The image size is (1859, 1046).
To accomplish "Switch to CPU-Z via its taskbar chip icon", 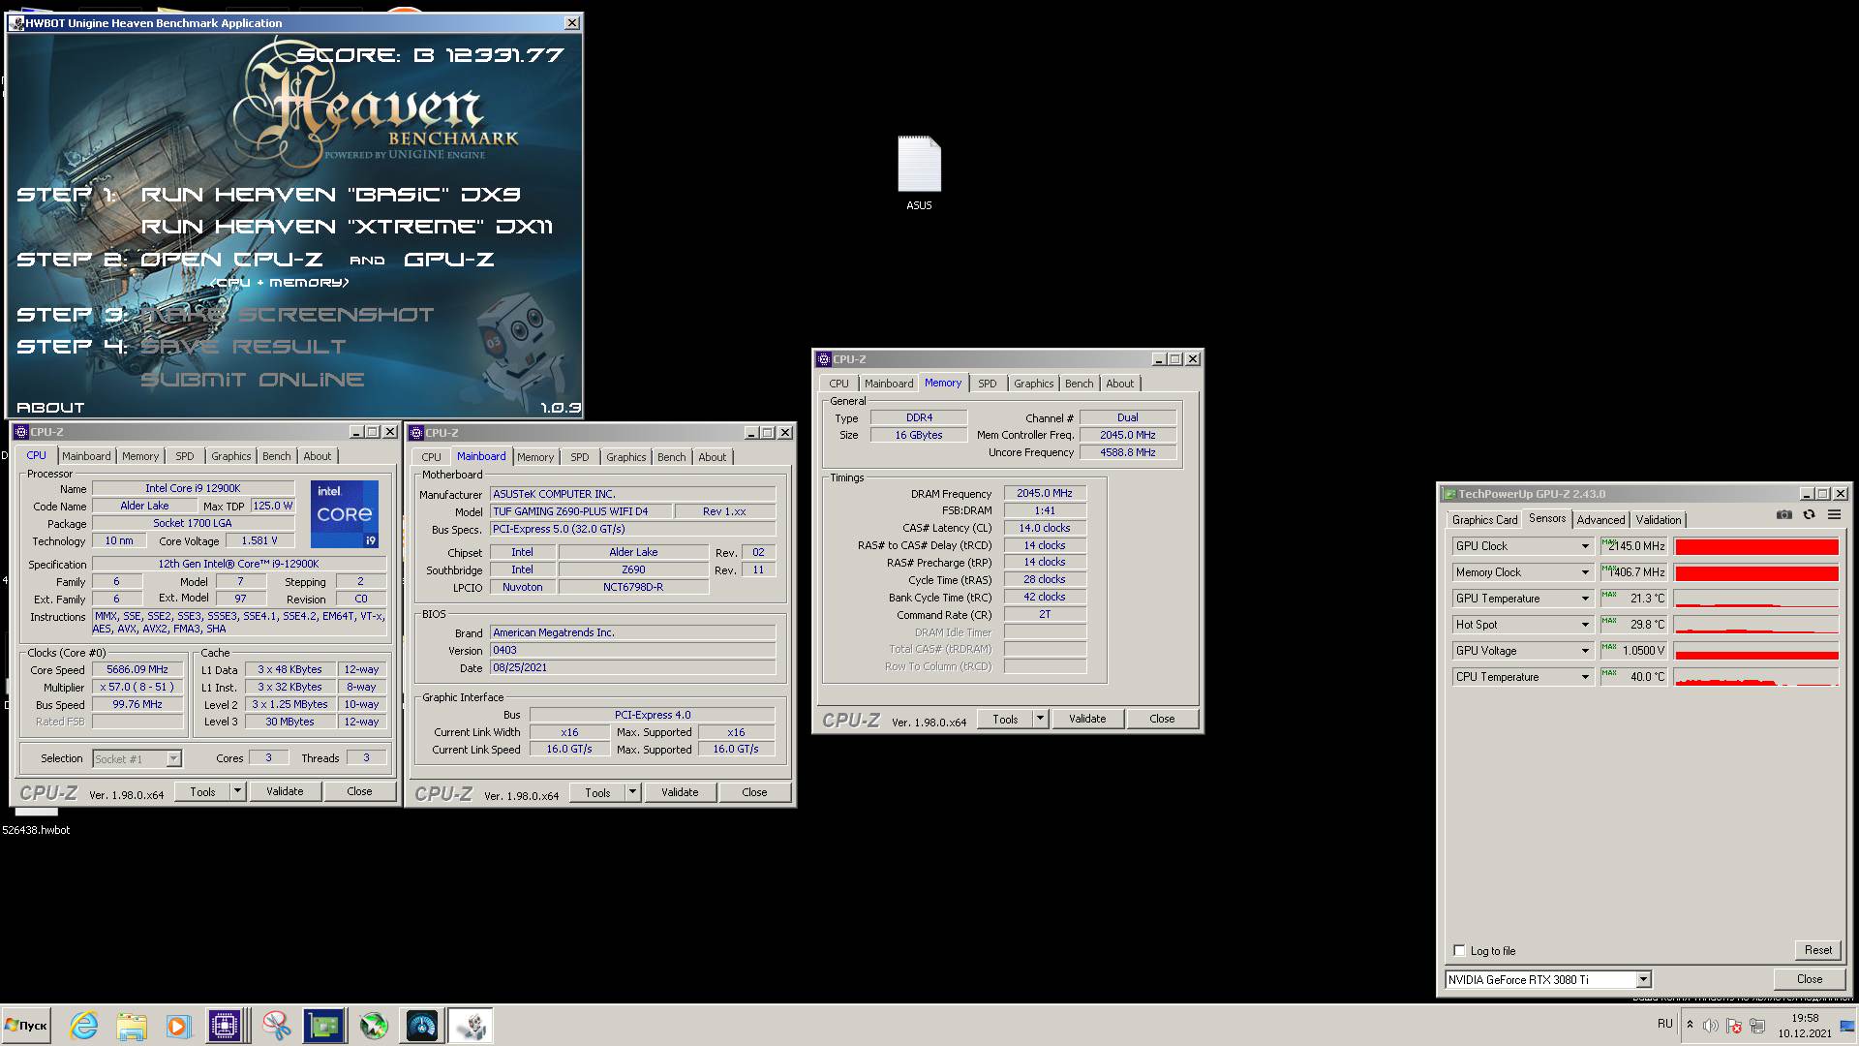I will (225, 1026).
